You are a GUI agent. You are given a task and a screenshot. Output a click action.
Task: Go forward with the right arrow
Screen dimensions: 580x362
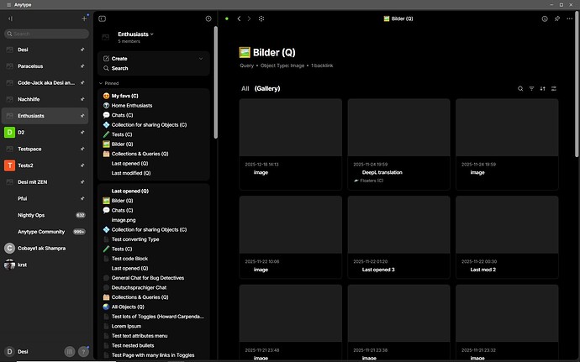click(249, 18)
